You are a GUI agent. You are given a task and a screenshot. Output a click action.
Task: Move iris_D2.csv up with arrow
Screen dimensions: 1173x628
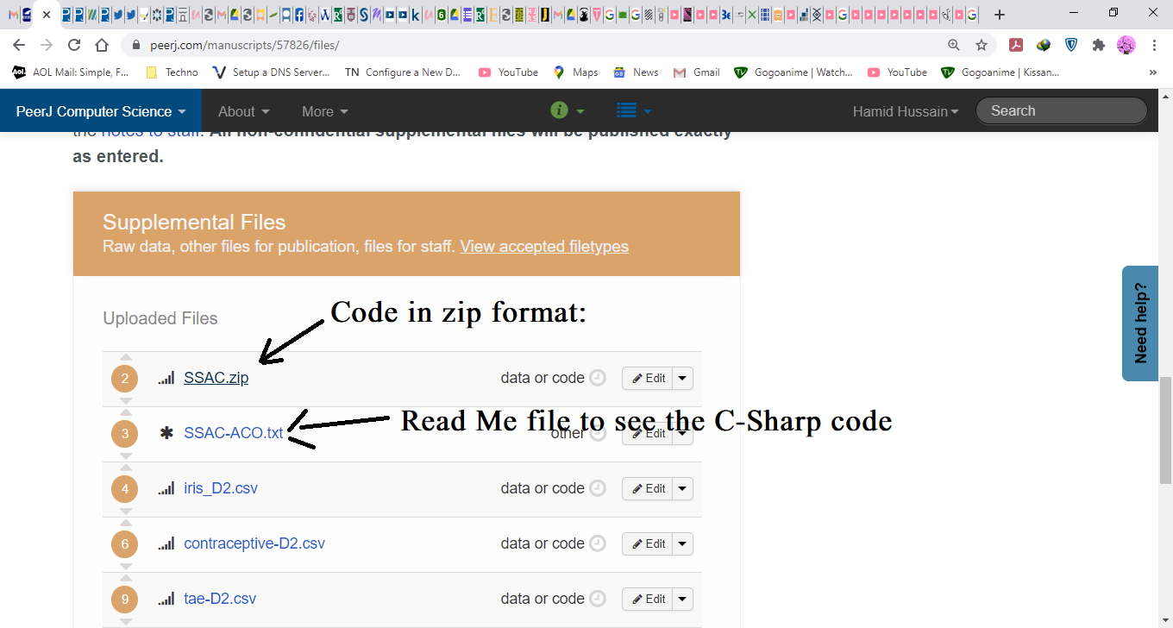click(125, 468)
